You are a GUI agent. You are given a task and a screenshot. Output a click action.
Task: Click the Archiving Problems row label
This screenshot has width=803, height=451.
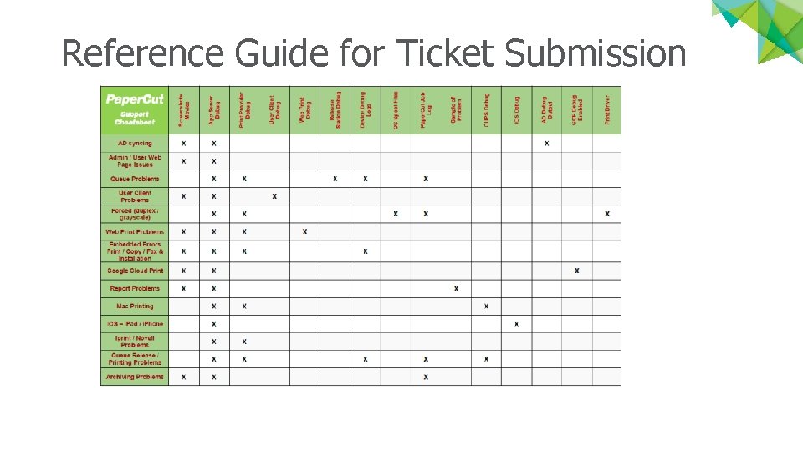pyautogui.click(x=135, y=377)
